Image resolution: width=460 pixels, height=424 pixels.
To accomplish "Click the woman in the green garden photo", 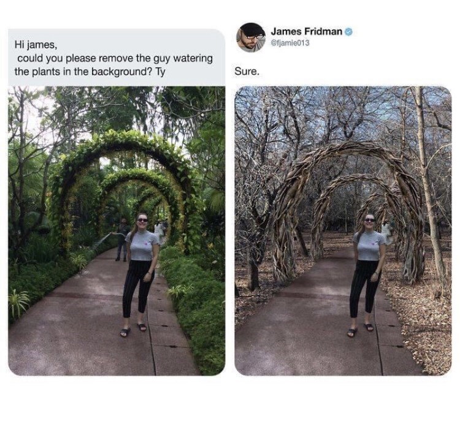I will 141,270.
